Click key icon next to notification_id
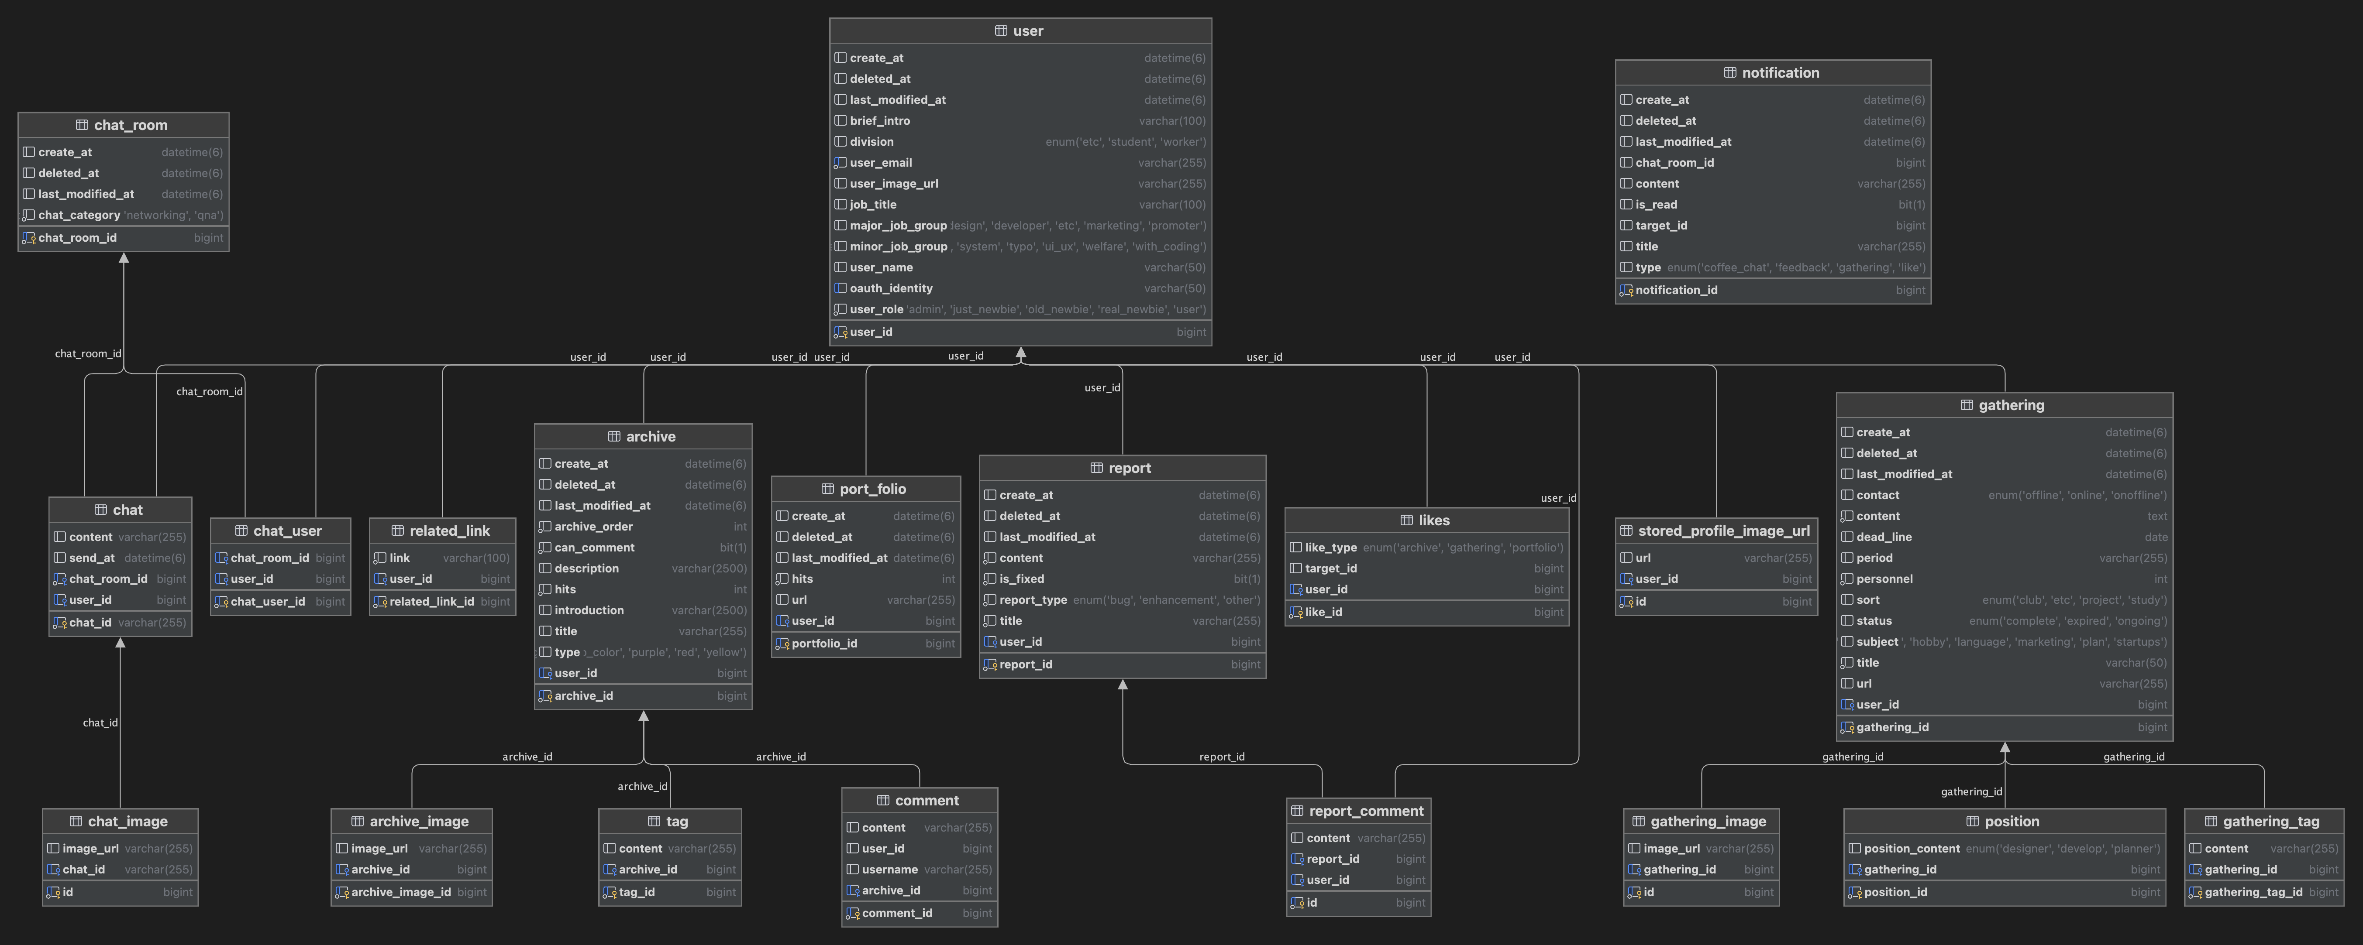The height and width of the screenshot is (945, 2363). [x=1626, y=291]
